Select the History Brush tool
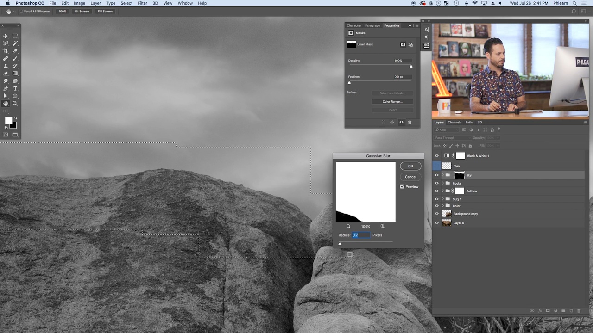The image size is (593, 333). 15,66
